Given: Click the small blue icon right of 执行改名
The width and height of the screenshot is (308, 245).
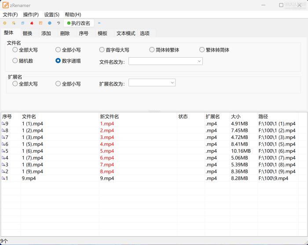Looking at the screenshot, I should (99, 23).
